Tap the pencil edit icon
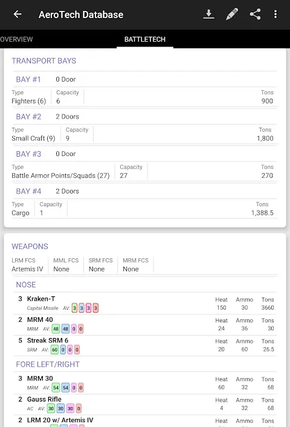Viewport: 290px width, 427px height. pos(232,14)
